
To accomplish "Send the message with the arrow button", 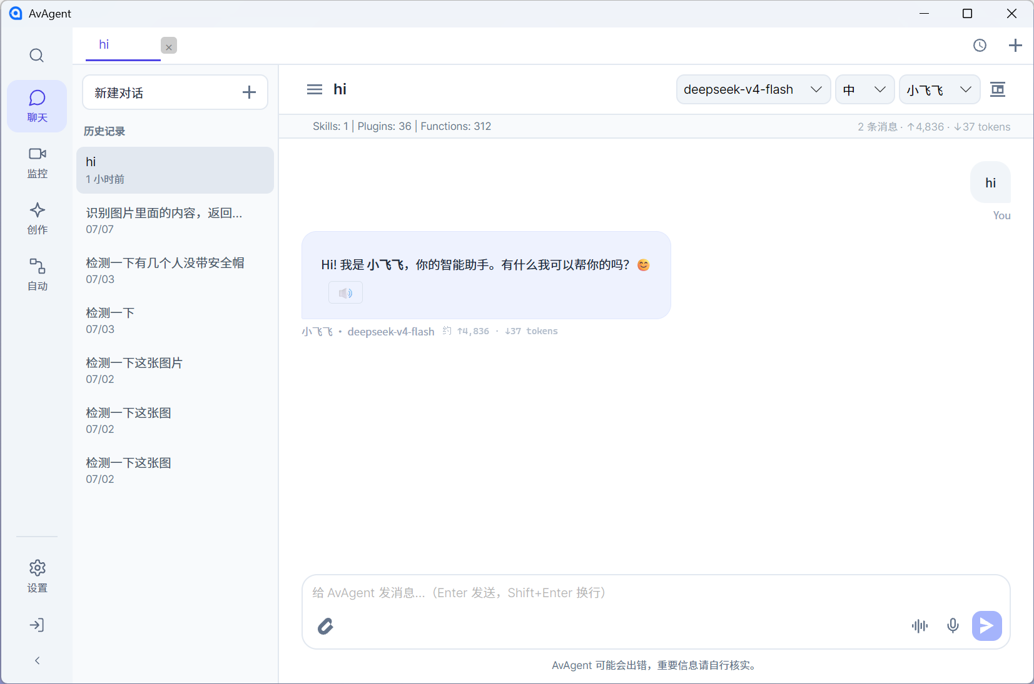I will coord(986,626).
